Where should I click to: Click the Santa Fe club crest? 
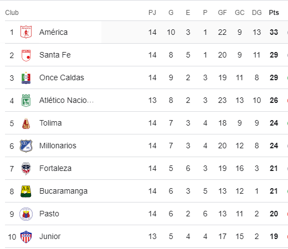pos(26,55)
